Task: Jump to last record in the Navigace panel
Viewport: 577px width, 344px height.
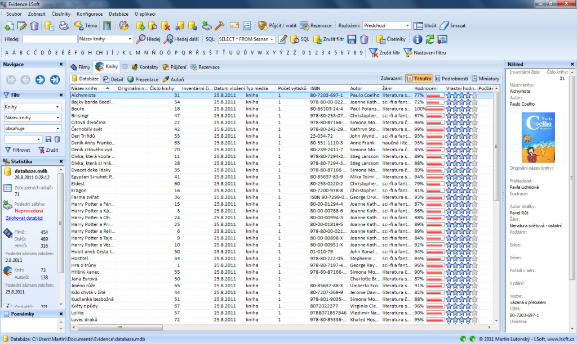Action: pyautogui.click(x=55, y=79)
